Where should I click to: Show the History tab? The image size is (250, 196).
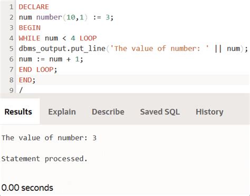[209, 112]
